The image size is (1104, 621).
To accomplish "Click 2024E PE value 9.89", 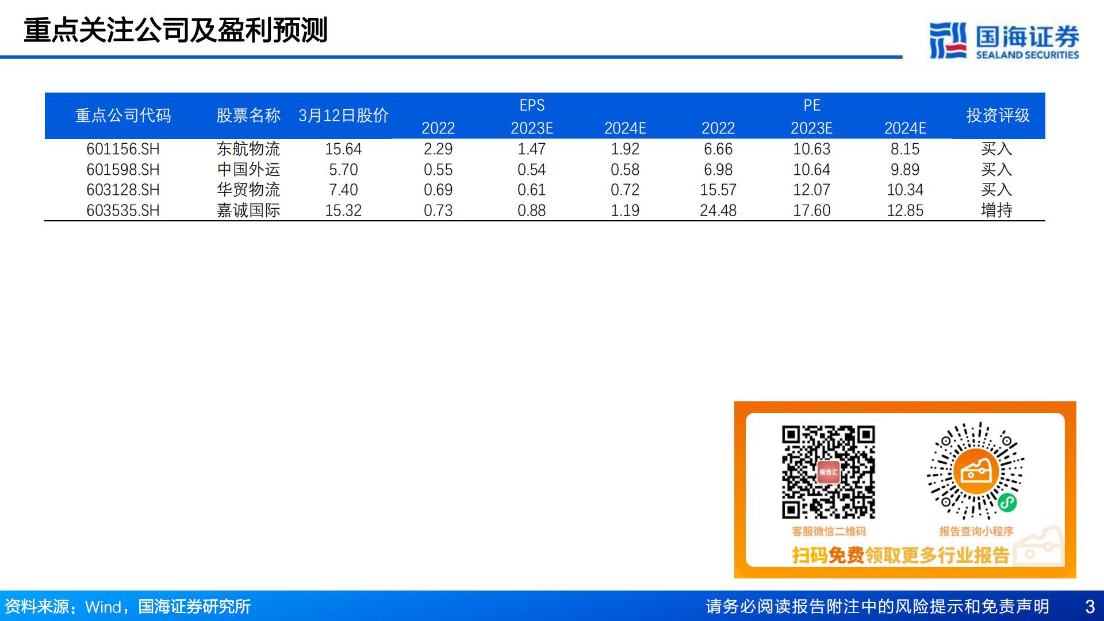I will (905, 170).
